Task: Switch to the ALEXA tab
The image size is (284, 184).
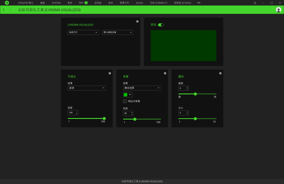Action: 139,3
